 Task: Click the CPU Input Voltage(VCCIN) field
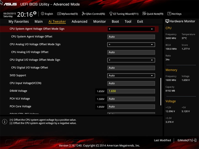click(x=131, y=83)
